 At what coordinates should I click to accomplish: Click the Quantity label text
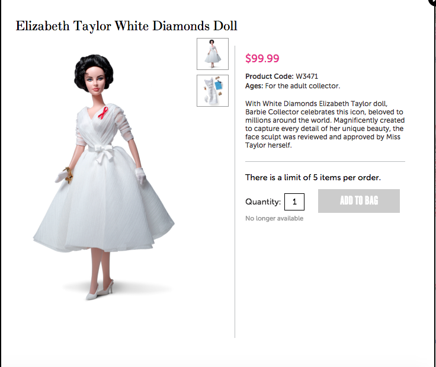(x=263, y=202)
